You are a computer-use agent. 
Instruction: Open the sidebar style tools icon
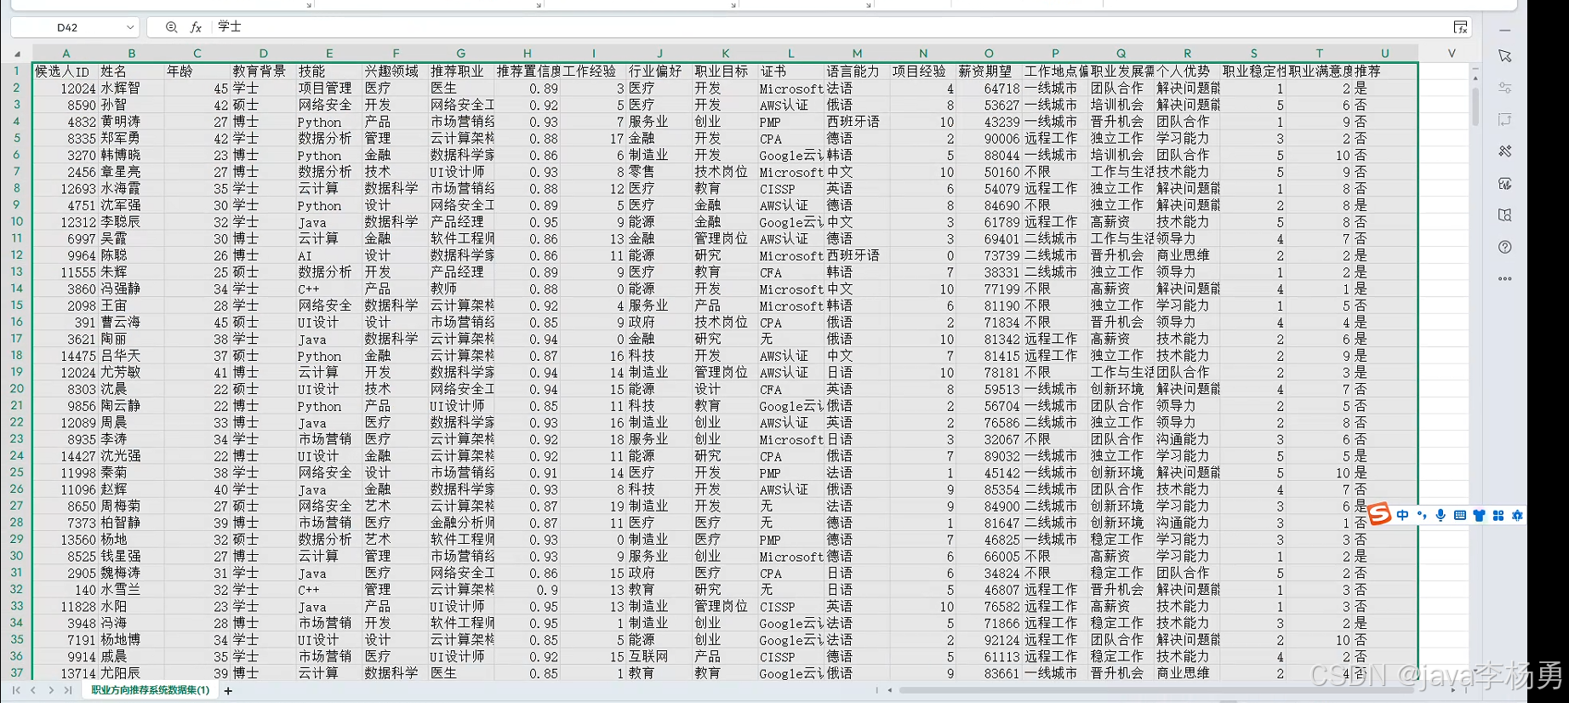1504,151
